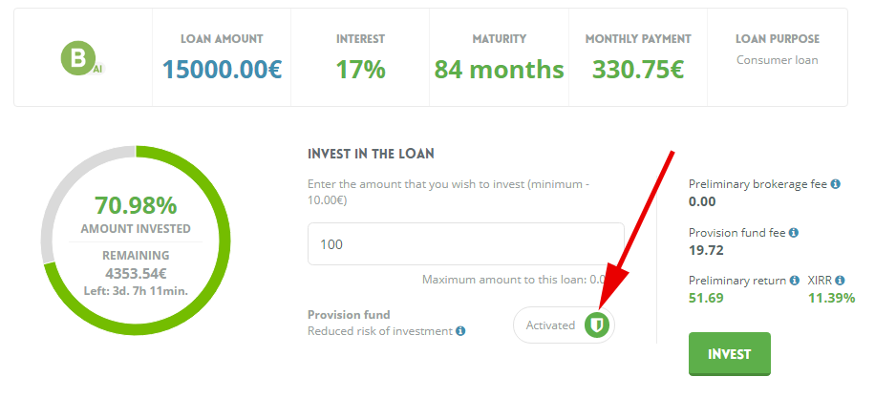Click the 15000.00€ loan amount value

point(223,70)
